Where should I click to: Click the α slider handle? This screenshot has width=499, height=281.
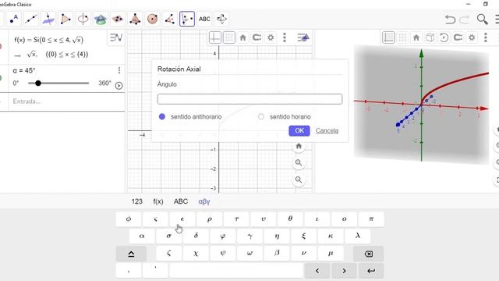tap(38, 84)
